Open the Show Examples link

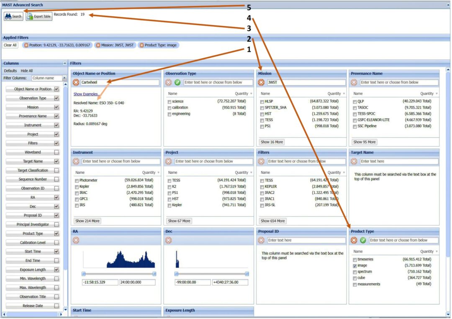tap(86, 94)
